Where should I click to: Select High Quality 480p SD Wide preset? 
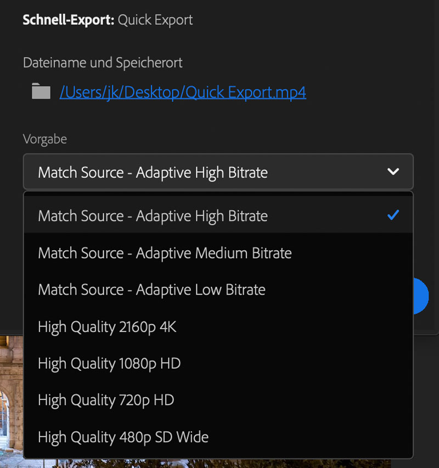122,437
